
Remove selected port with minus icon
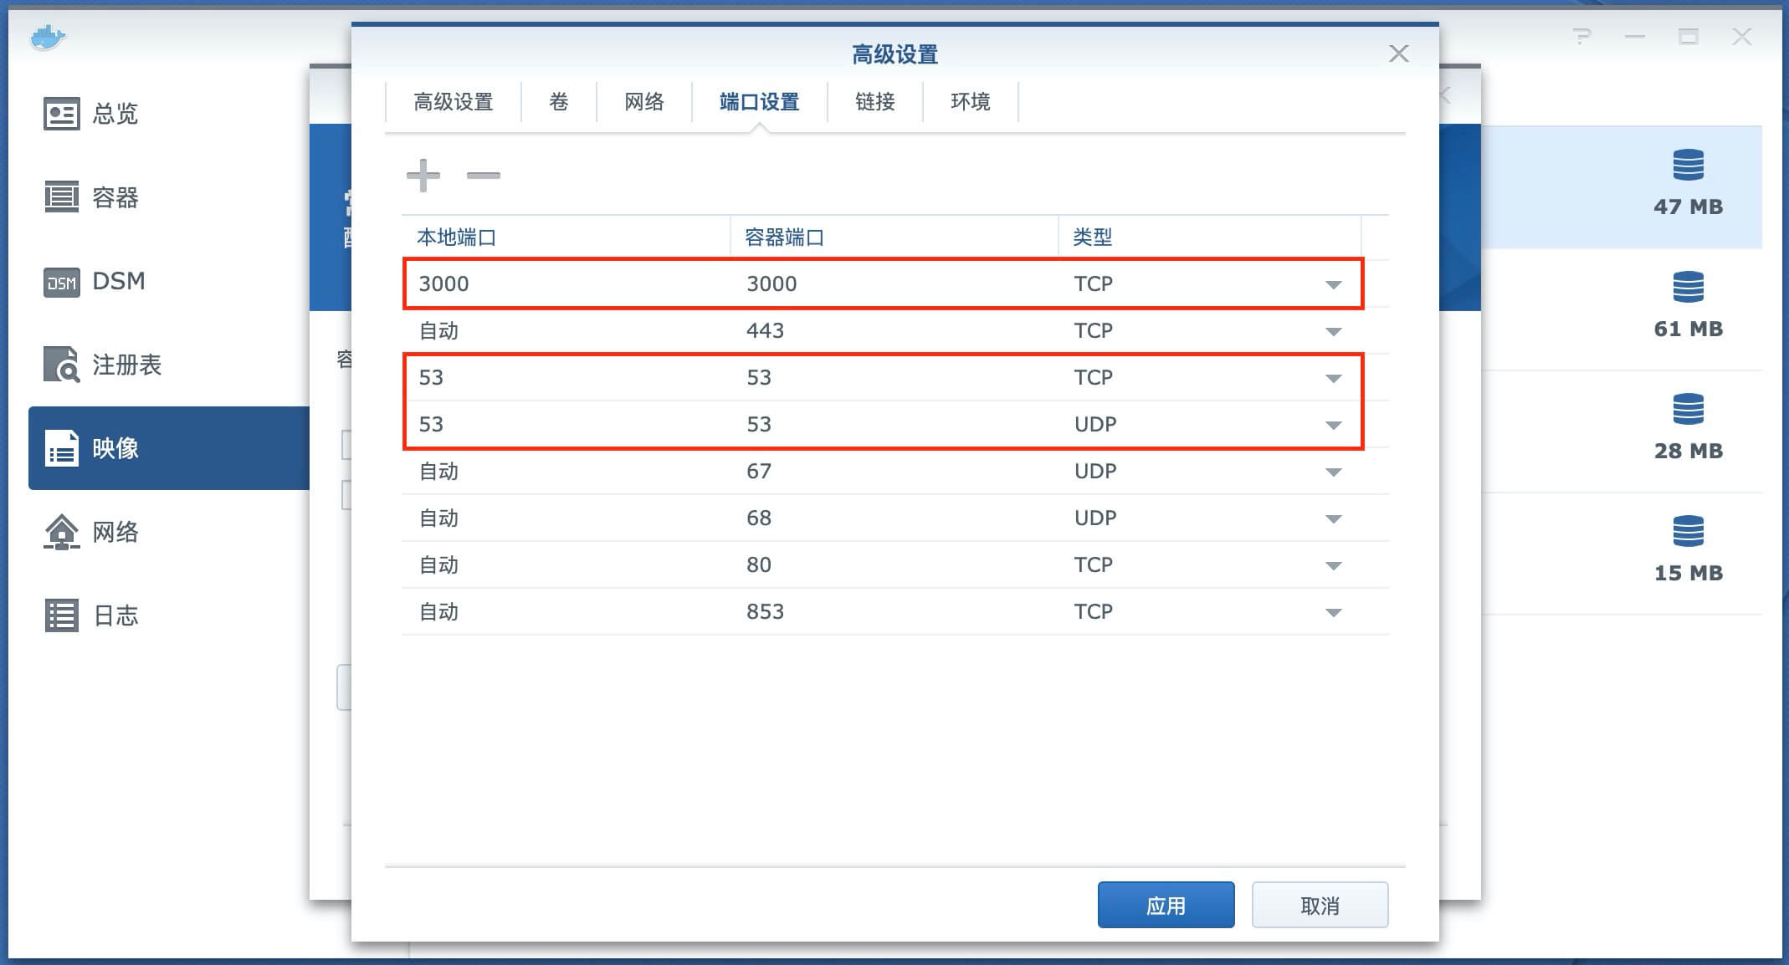484,176
